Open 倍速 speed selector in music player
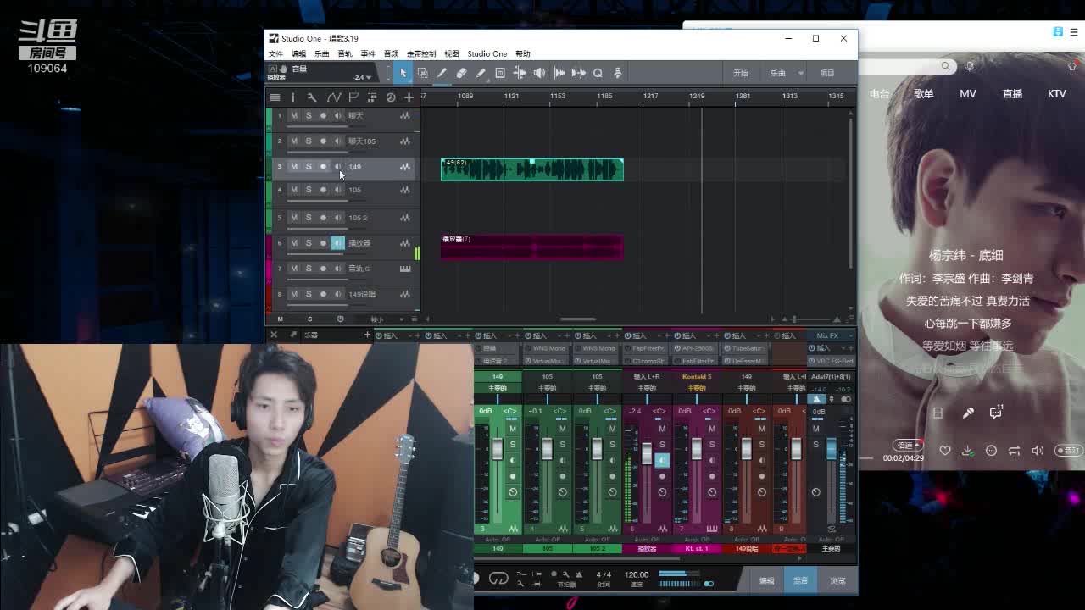Viewport: 1085px width, 610px height. tap(908, 445)
